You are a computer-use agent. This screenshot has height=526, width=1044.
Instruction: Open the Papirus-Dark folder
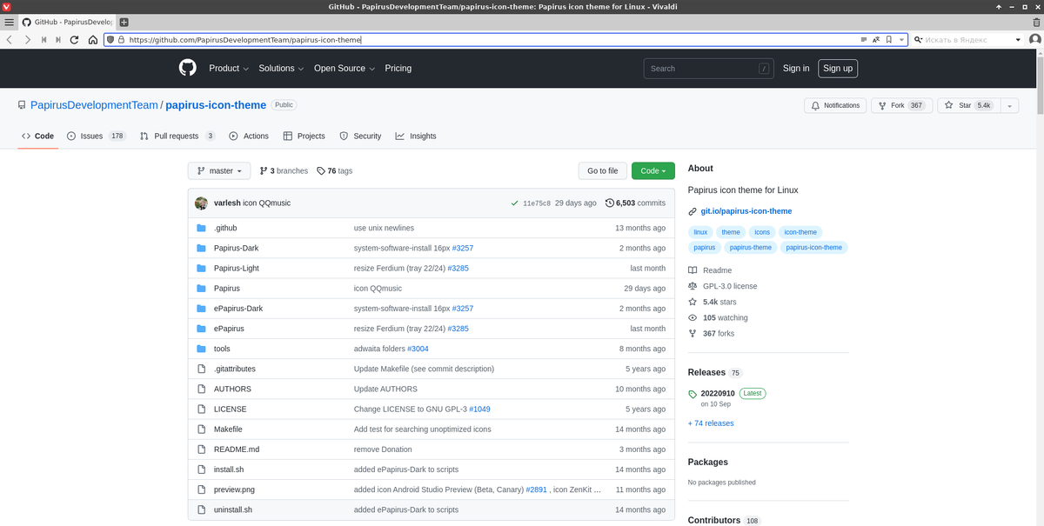click(236, 248)
